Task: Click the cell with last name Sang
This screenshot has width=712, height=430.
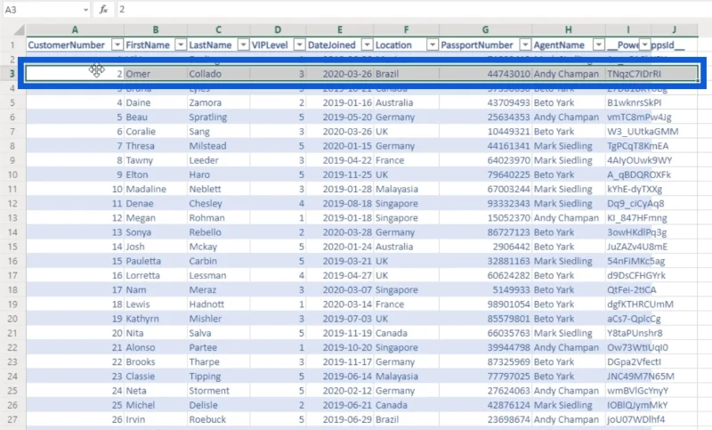Action: click(x=218, y=132)
